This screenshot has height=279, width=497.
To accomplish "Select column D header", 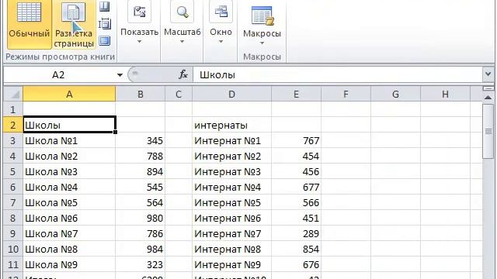I will 231,95.
